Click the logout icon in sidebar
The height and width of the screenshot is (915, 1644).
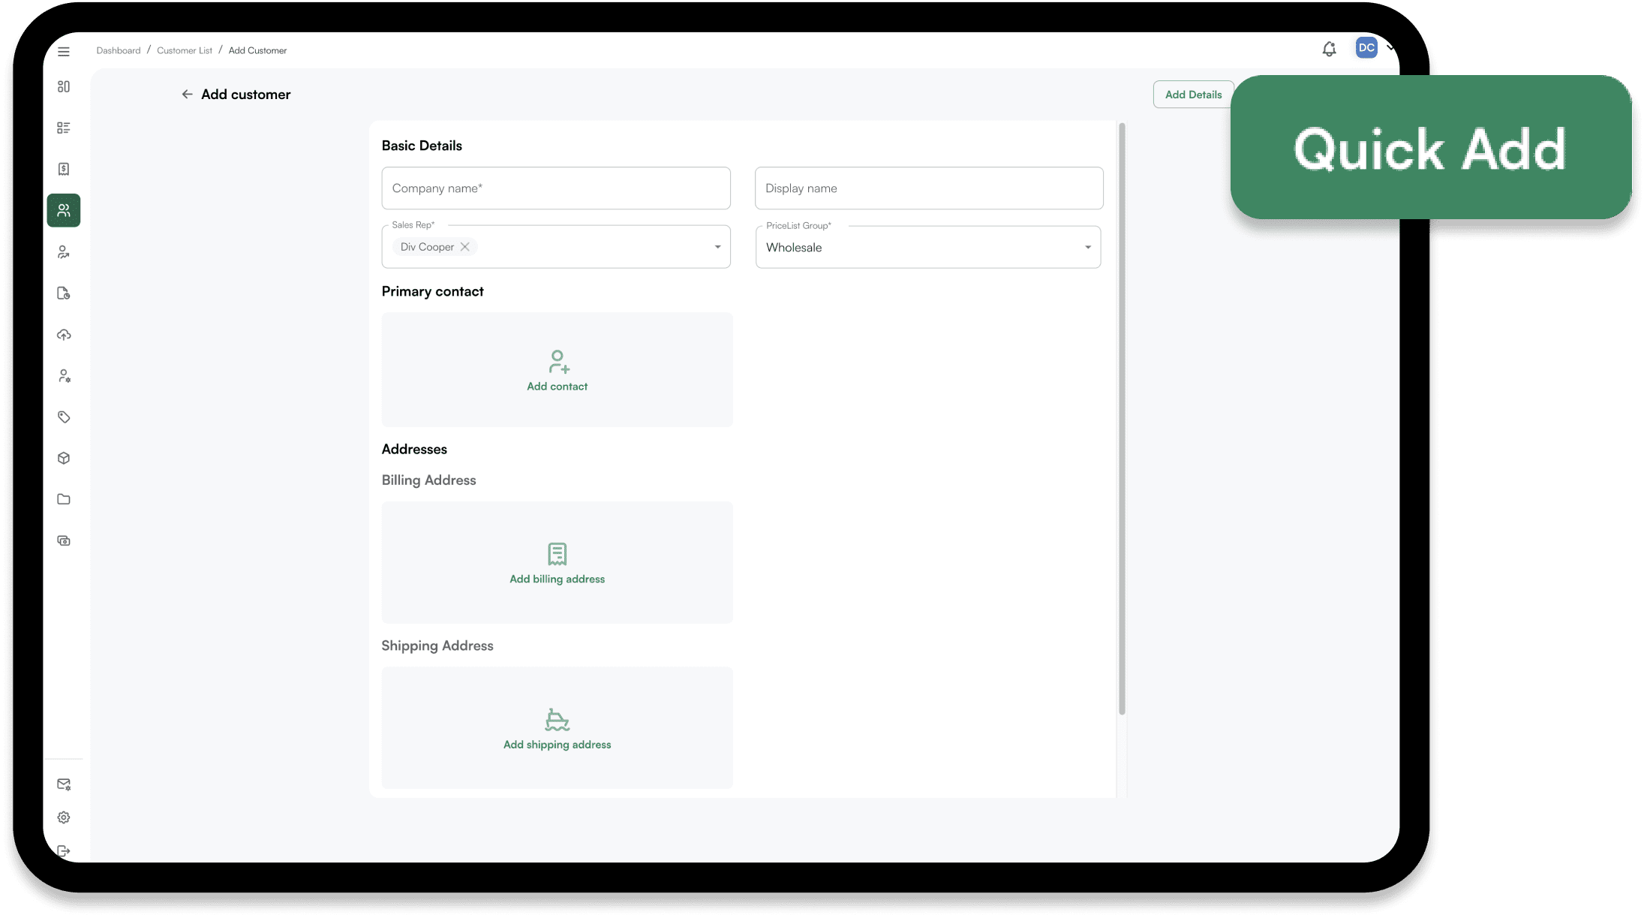[x=64, y=851]
